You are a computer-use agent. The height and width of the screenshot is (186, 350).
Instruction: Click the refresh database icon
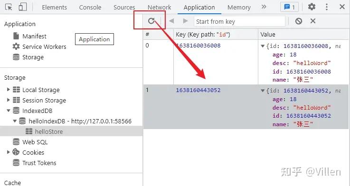click(x=151, y=21)
